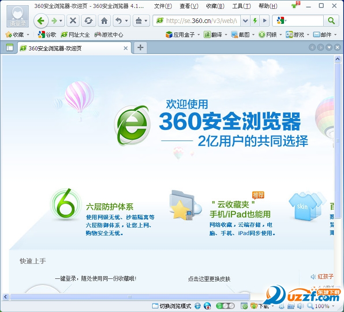
Task: Click the user avatar login icon
Action: pos(18,16)
